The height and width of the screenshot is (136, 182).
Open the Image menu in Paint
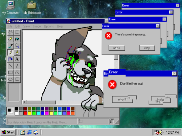tap(37, 26)
